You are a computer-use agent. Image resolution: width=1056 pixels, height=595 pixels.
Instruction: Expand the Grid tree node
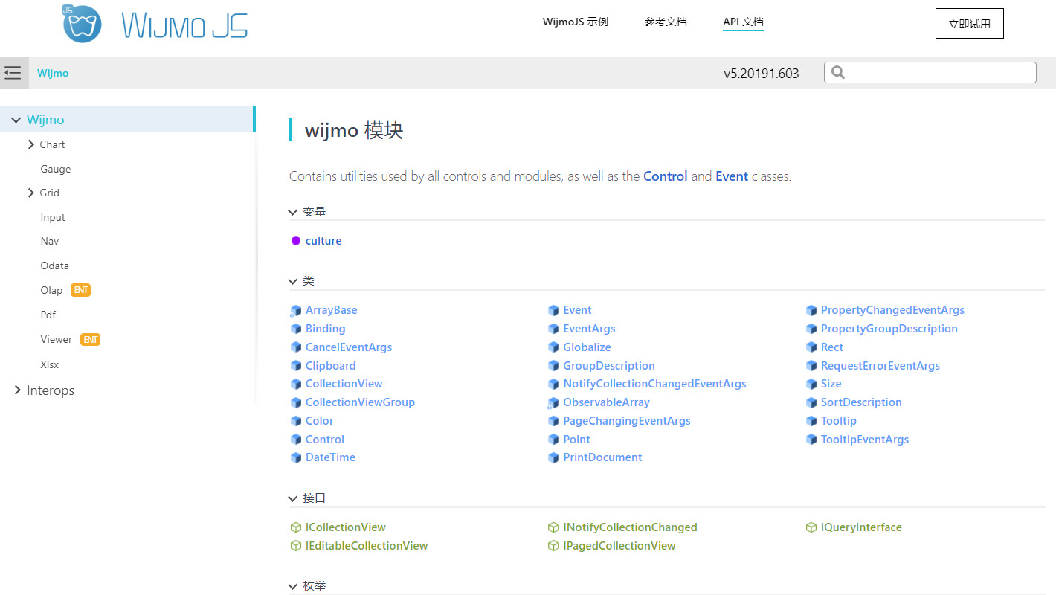(31, 193)
